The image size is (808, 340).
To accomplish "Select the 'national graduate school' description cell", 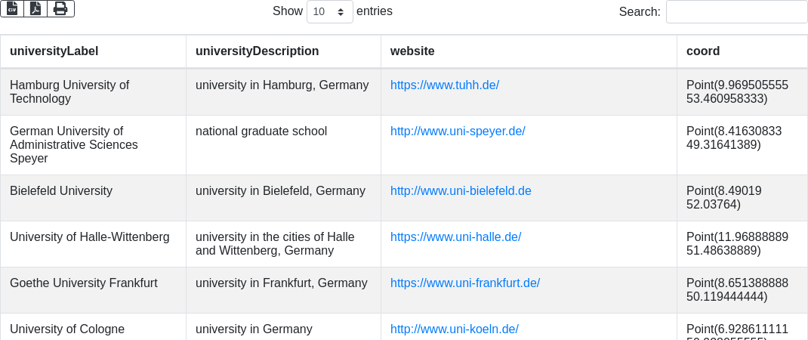I will pos(283,145).
